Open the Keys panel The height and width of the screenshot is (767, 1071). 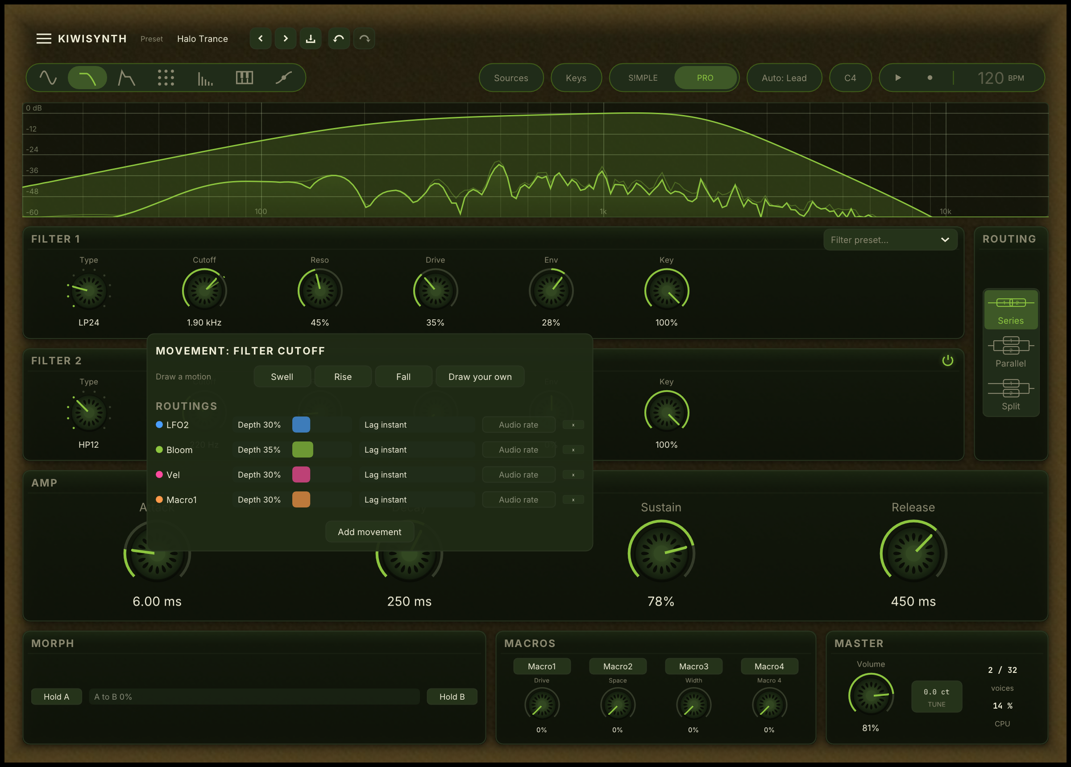coord(576,78)
